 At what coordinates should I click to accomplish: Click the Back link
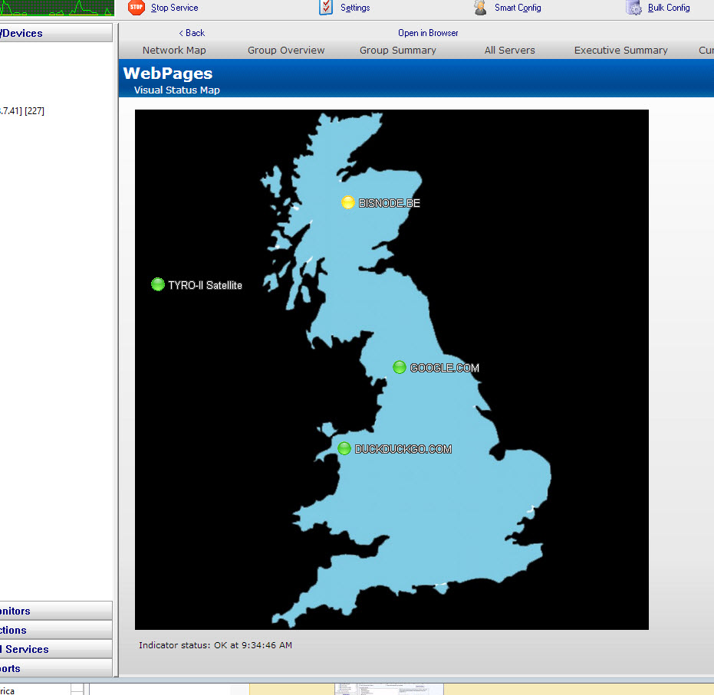192,33
